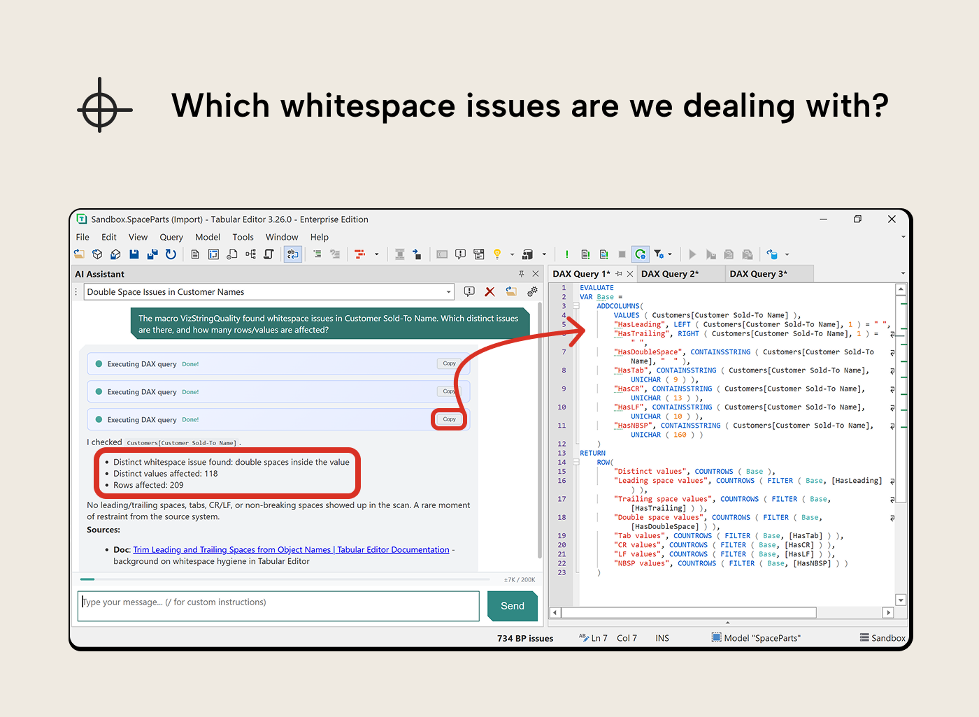Screen dimensions: 979x717
Task: Pin the AI Assistant panel
Action: 522,274
